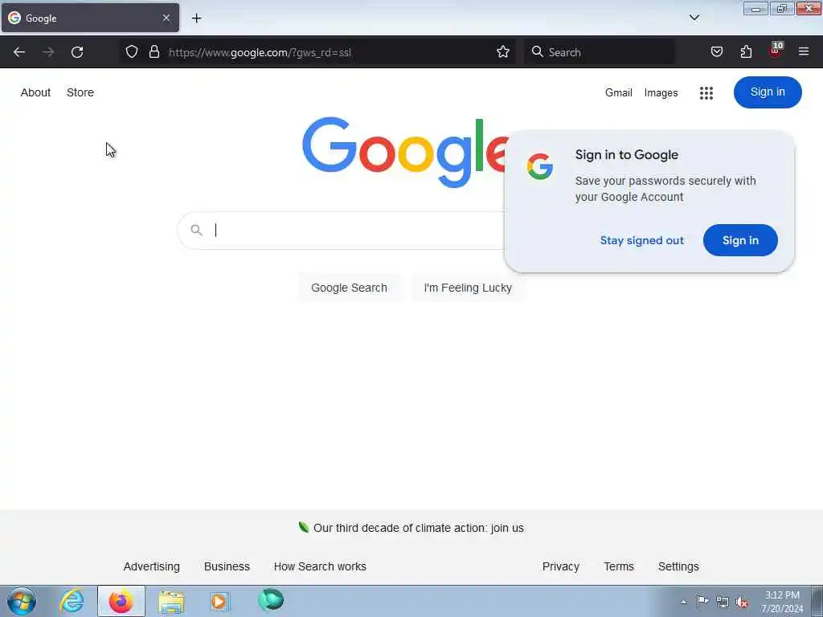The image size is (823, 617).
Task: Open the About link
Action: coord(35,92)
